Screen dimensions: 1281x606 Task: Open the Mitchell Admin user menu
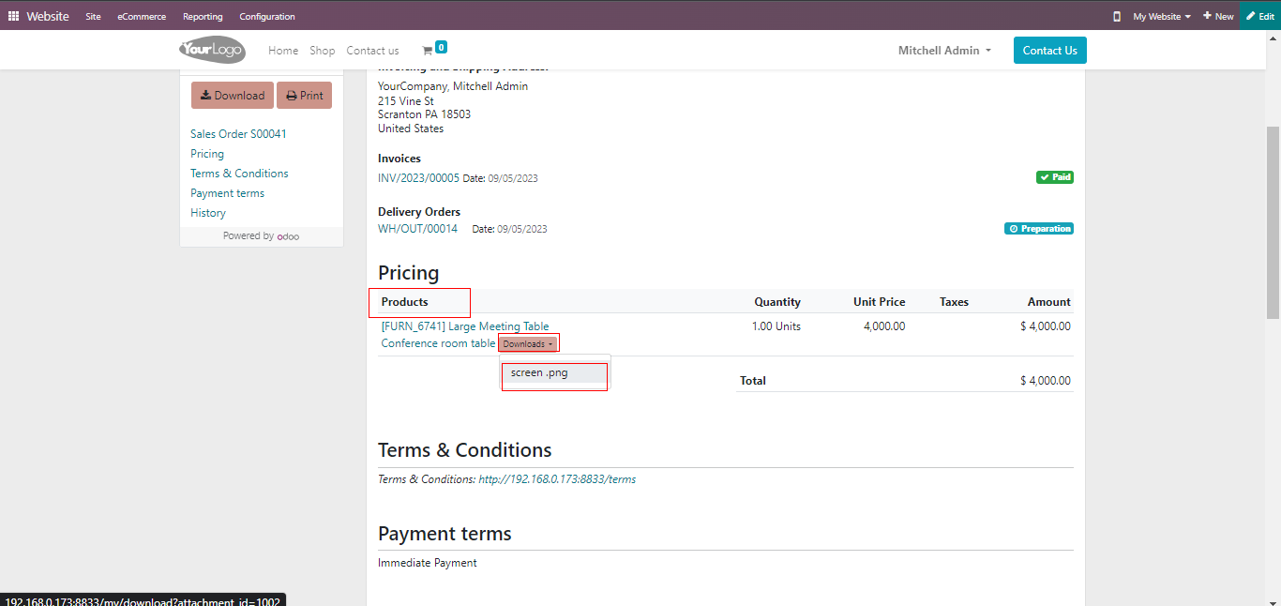pyautogui.click(x=944, y=51)
